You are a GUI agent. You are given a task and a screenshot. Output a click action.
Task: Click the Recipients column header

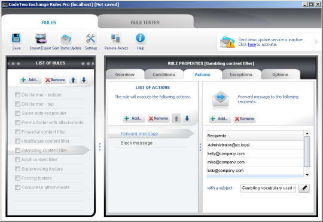pos(255,135)
